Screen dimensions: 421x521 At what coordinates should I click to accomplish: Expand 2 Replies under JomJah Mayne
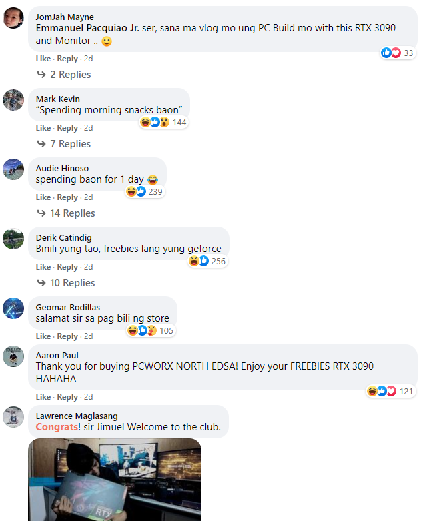click(64, 75)
